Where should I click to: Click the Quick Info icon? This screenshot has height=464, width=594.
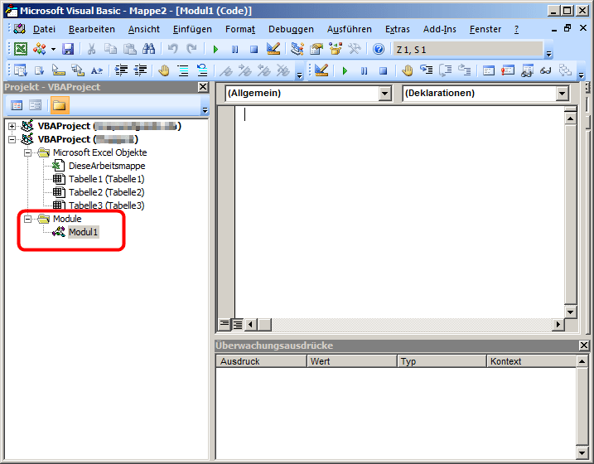[x=58, y=70]
